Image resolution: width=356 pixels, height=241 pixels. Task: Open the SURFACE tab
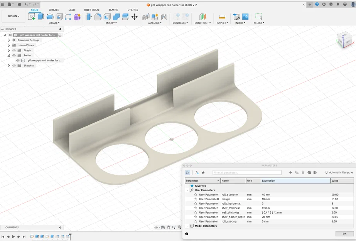click(54, 10)
